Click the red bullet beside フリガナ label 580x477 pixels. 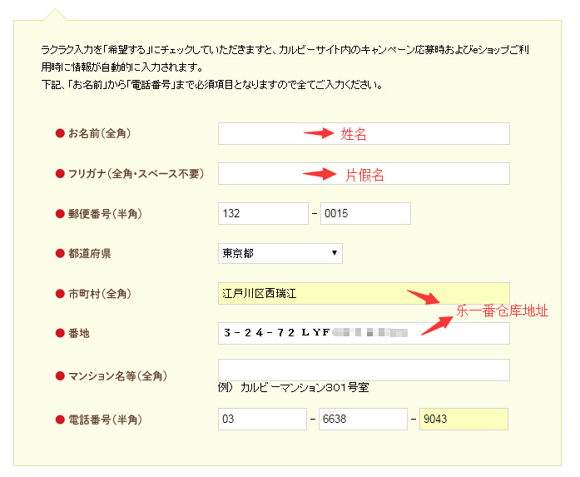coord(60,173)
